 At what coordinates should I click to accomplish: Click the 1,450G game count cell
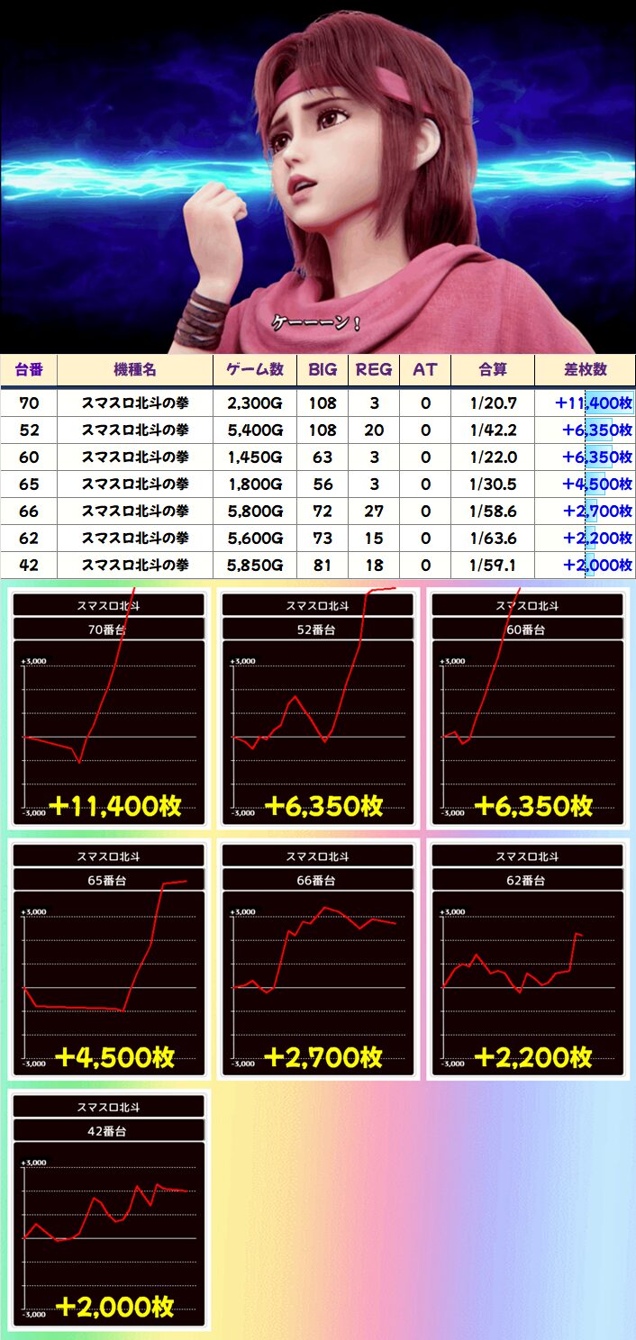pos(255,457)
